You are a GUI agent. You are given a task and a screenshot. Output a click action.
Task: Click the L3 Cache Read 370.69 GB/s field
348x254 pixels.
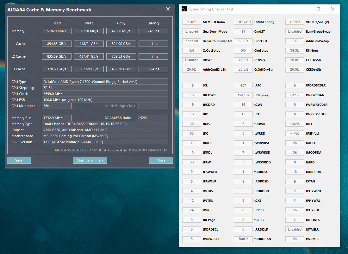coord(57,69)
